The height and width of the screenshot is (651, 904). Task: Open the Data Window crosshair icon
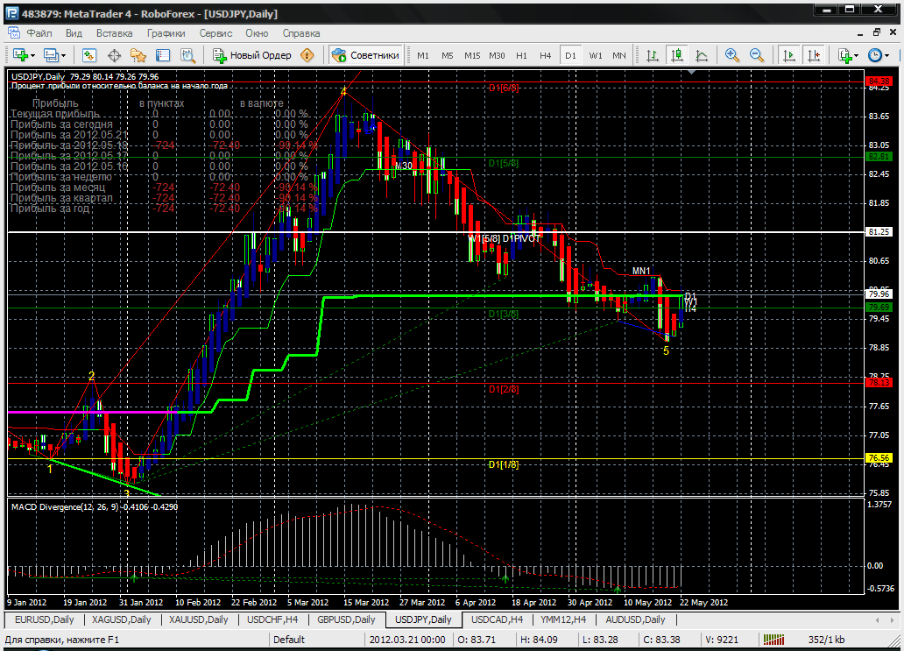(114, 55)
